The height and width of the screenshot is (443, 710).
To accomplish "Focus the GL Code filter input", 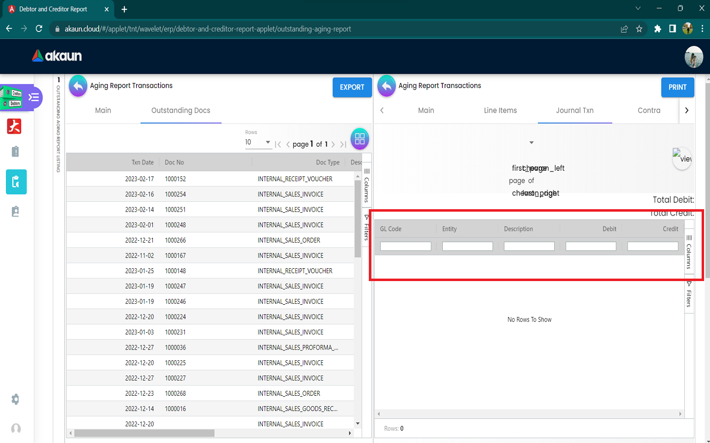I will 405,246.
